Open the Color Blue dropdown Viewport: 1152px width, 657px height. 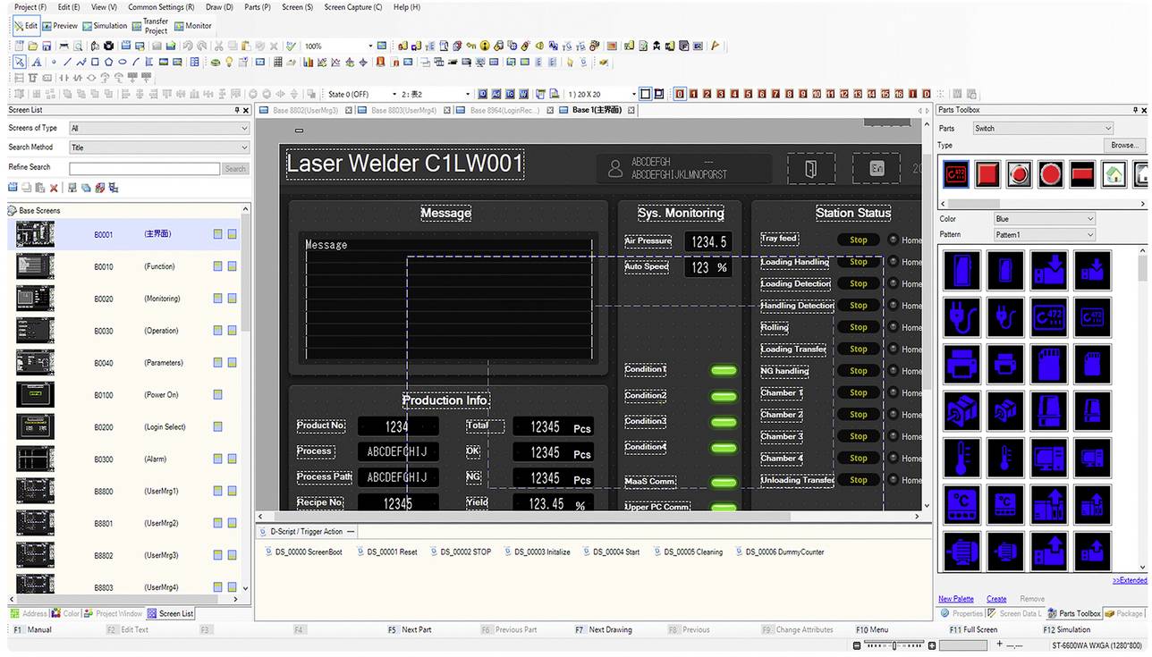[x=1044, y=219]
